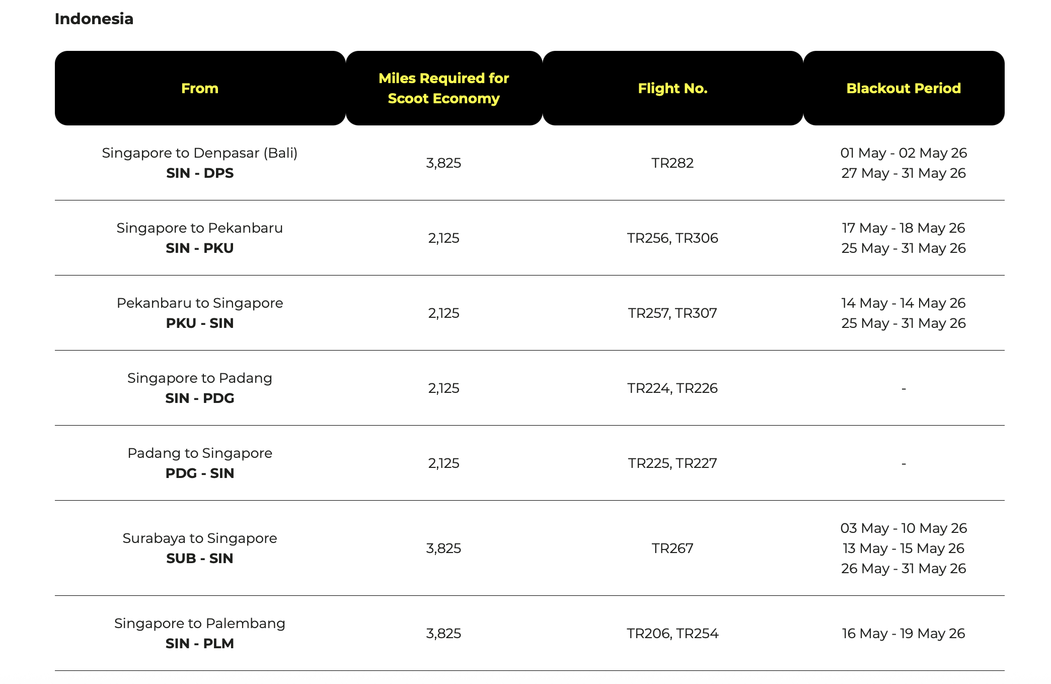Click the 'SIN - PLM' route code
This screenshot has height=684, width=1051.
click(x=200, y=643)
